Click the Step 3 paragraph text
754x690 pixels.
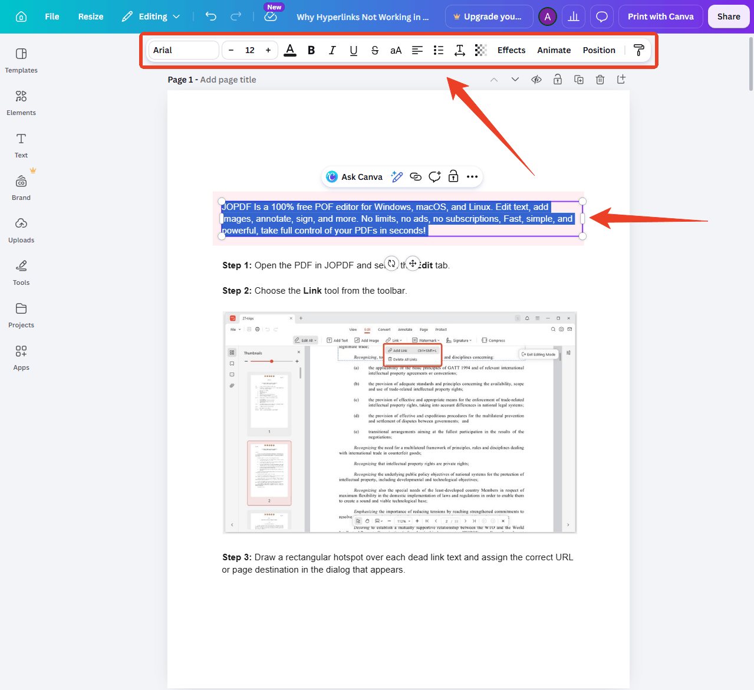(x=397, y=563)
